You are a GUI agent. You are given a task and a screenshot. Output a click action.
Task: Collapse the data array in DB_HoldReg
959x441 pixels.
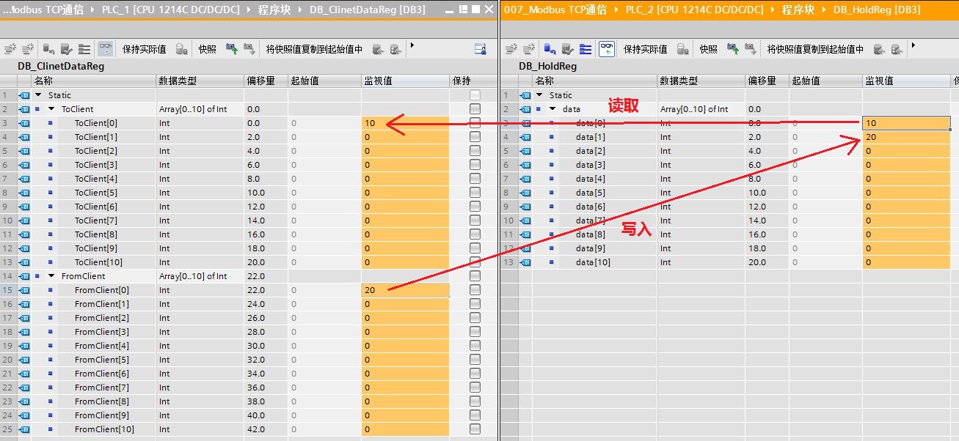pyautogui.click(x=553, y=108)
